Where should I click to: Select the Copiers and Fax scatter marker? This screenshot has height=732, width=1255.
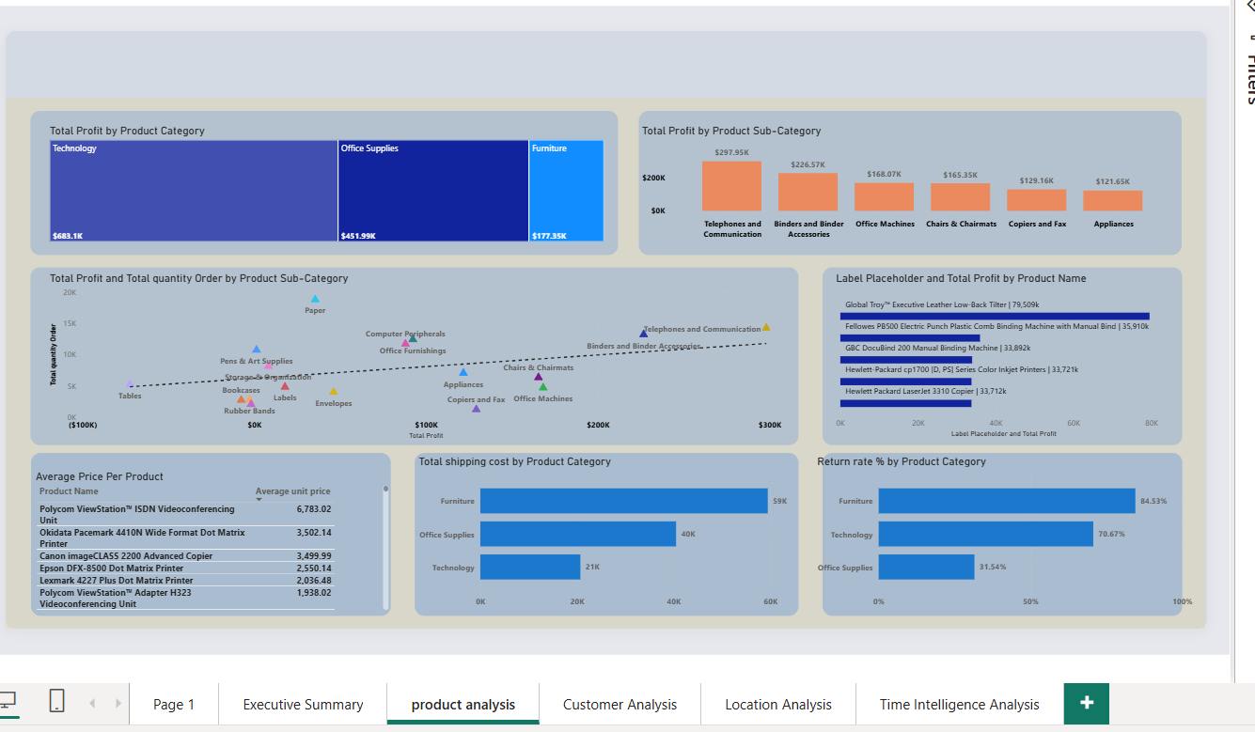point(477,408)
